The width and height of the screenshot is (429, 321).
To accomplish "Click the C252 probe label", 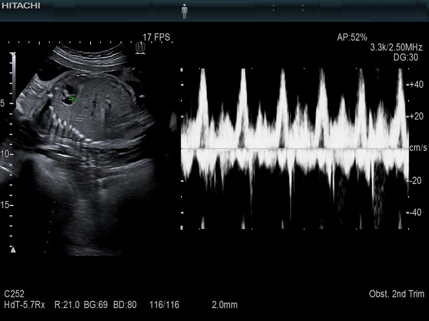I will pyautogui.click(x=14, y=294).
